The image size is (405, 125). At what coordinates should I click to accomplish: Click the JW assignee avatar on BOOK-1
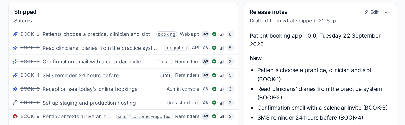[x=205, y=34]
